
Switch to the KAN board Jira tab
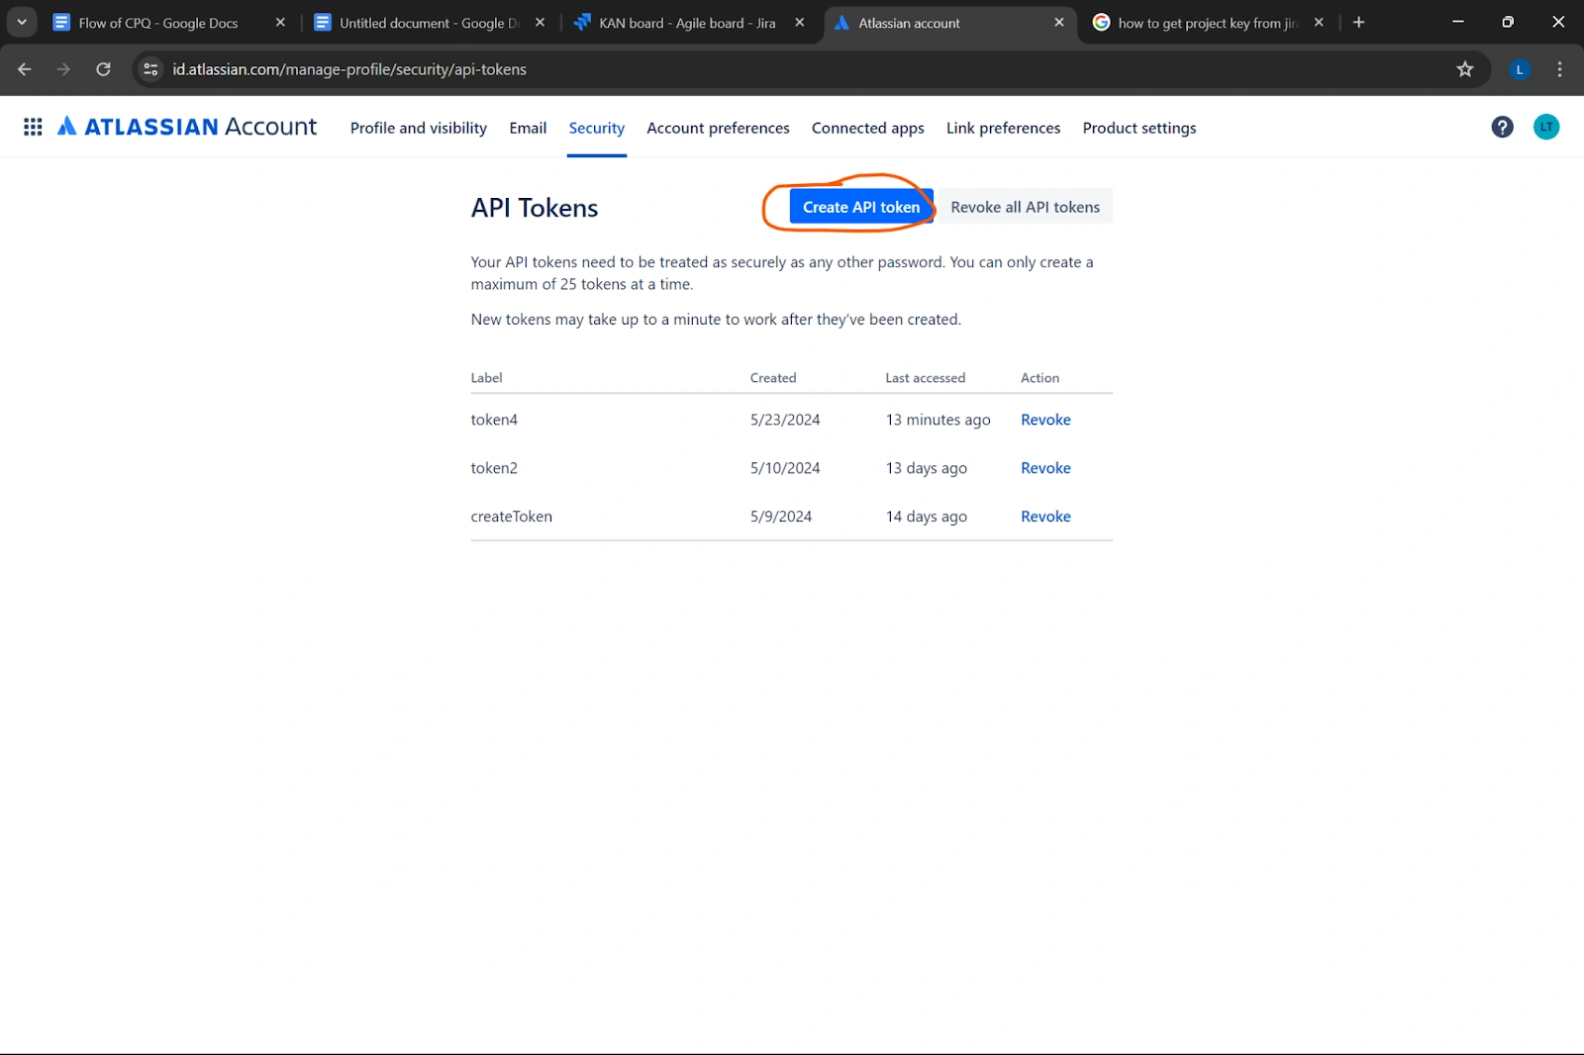click(x=683, y=22)
